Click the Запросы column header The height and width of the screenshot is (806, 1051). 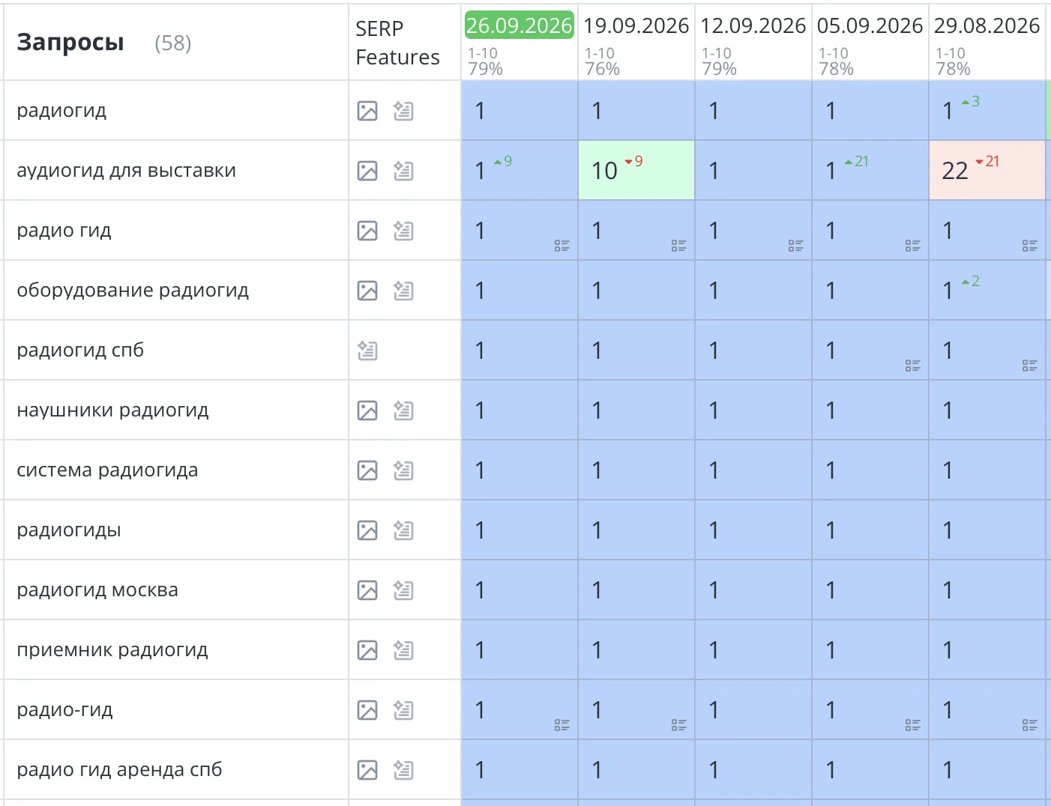(x=70, y=43)
